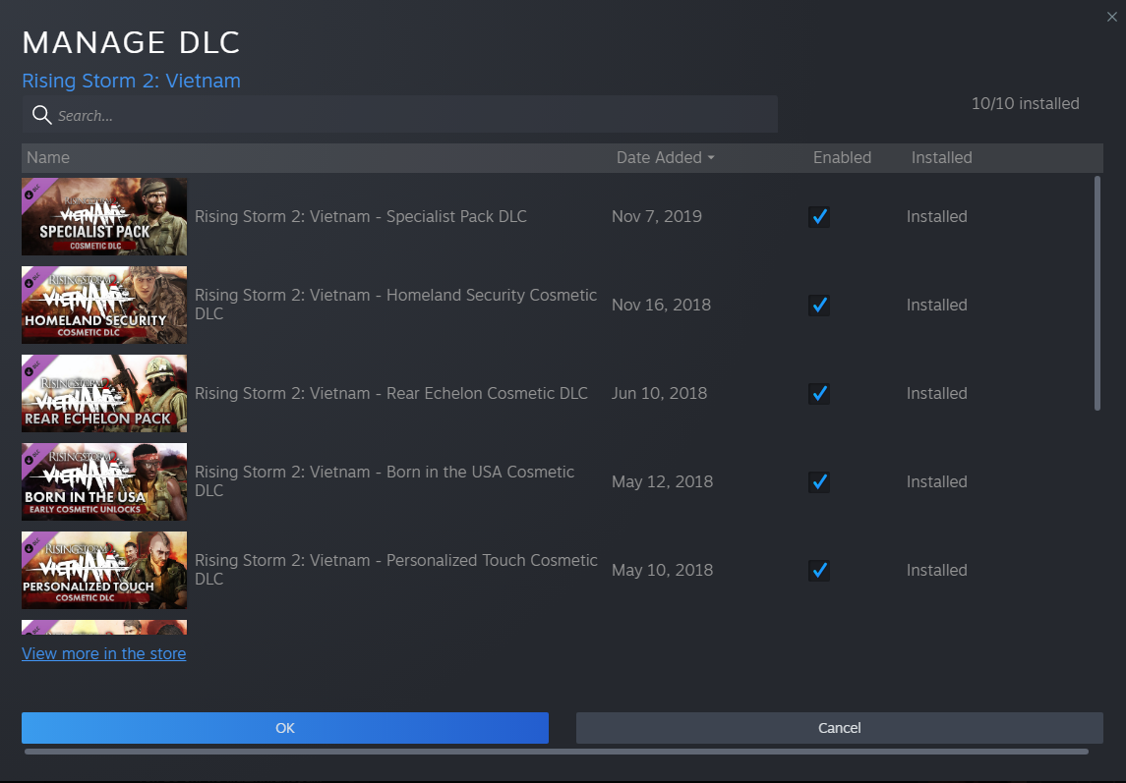Click the Born in the USA thumbnail
Screen dimensions: 1126x783
(x=104, y=481)
